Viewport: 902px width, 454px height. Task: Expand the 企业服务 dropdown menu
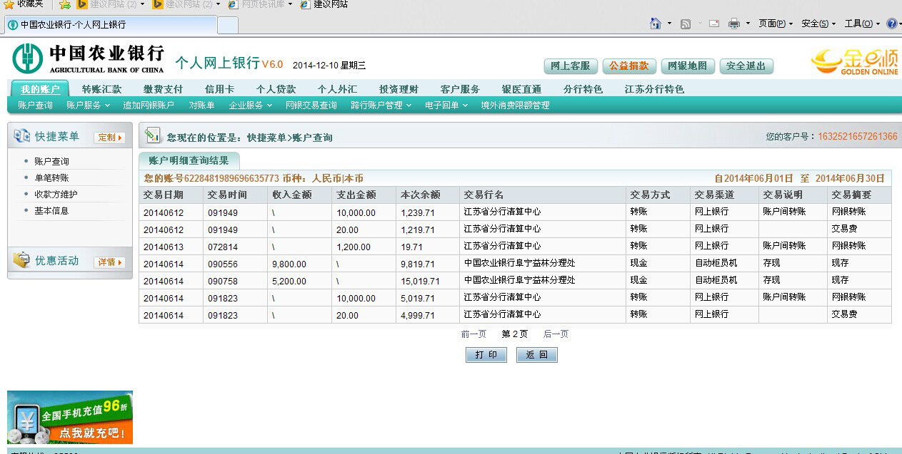click(x=250, y=105)
